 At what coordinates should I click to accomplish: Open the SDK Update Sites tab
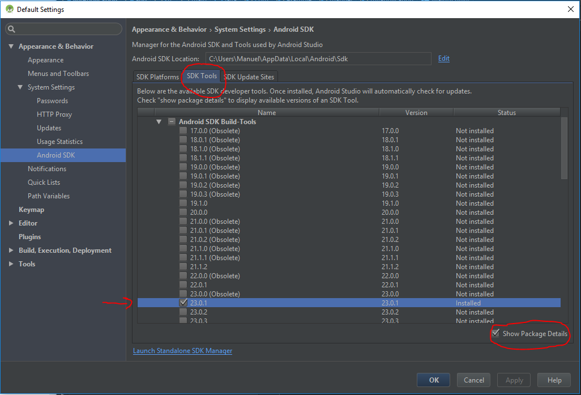click(249, 77)
